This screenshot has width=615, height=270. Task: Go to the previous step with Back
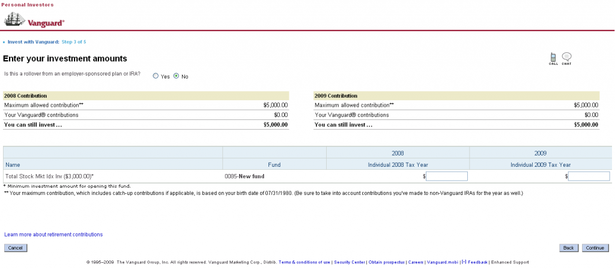(x=569, y=248)
